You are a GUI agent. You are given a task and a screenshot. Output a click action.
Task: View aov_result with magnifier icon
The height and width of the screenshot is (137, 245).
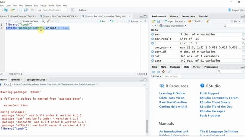[243, 39]
